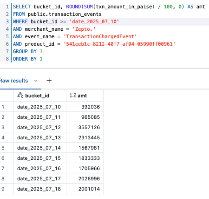
Task: Click line number 3 in editor gutter
Action: 7,21
